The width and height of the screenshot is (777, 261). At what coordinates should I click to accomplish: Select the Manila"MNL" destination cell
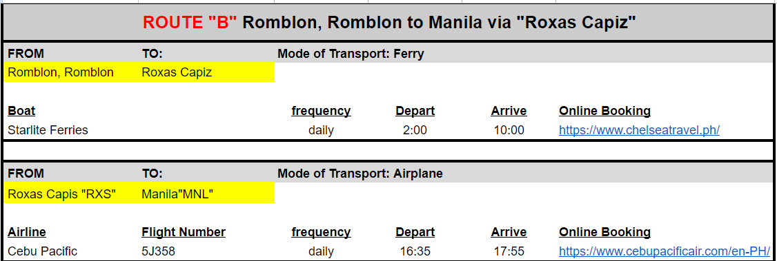(x=206, y=194)
